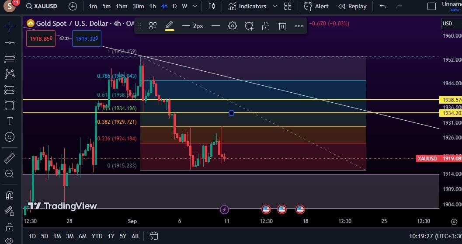462x244 pixels.
Task: Expand the timeframe interval dropdown
Action: click(x=195, y=6)
